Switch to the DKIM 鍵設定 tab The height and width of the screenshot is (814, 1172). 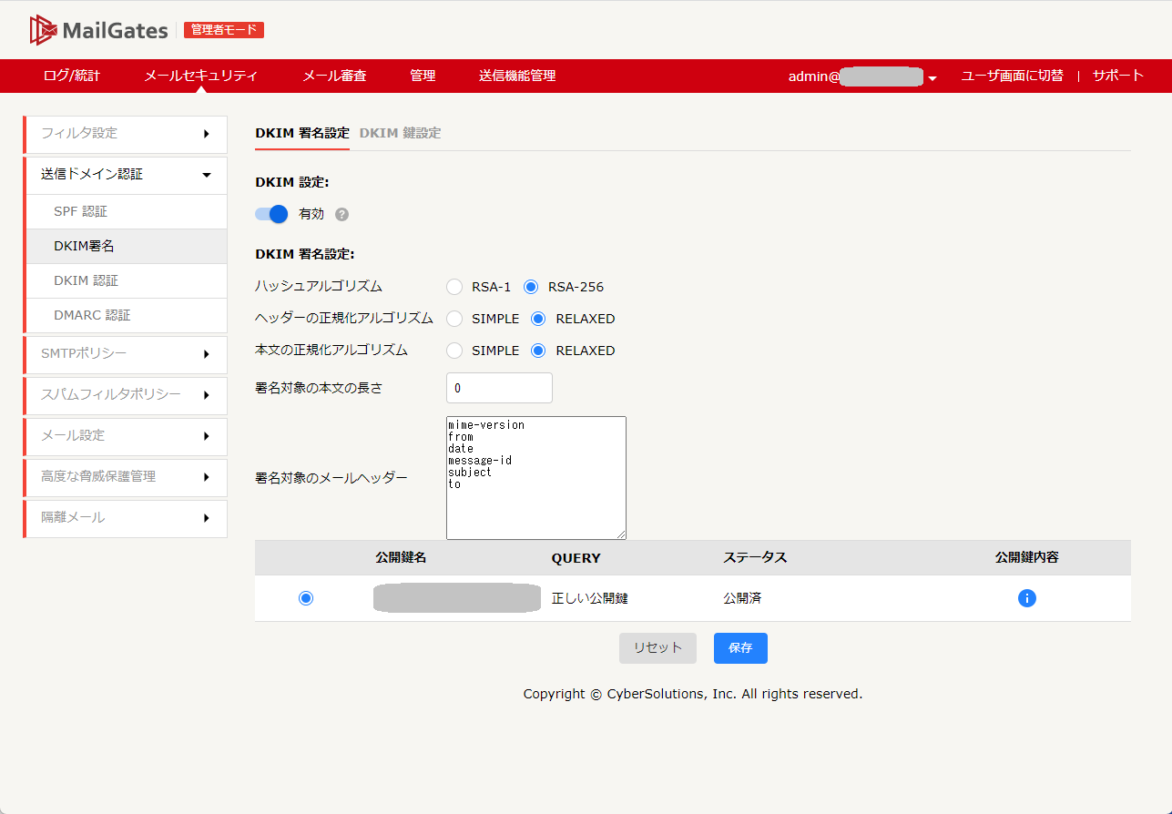400,133
